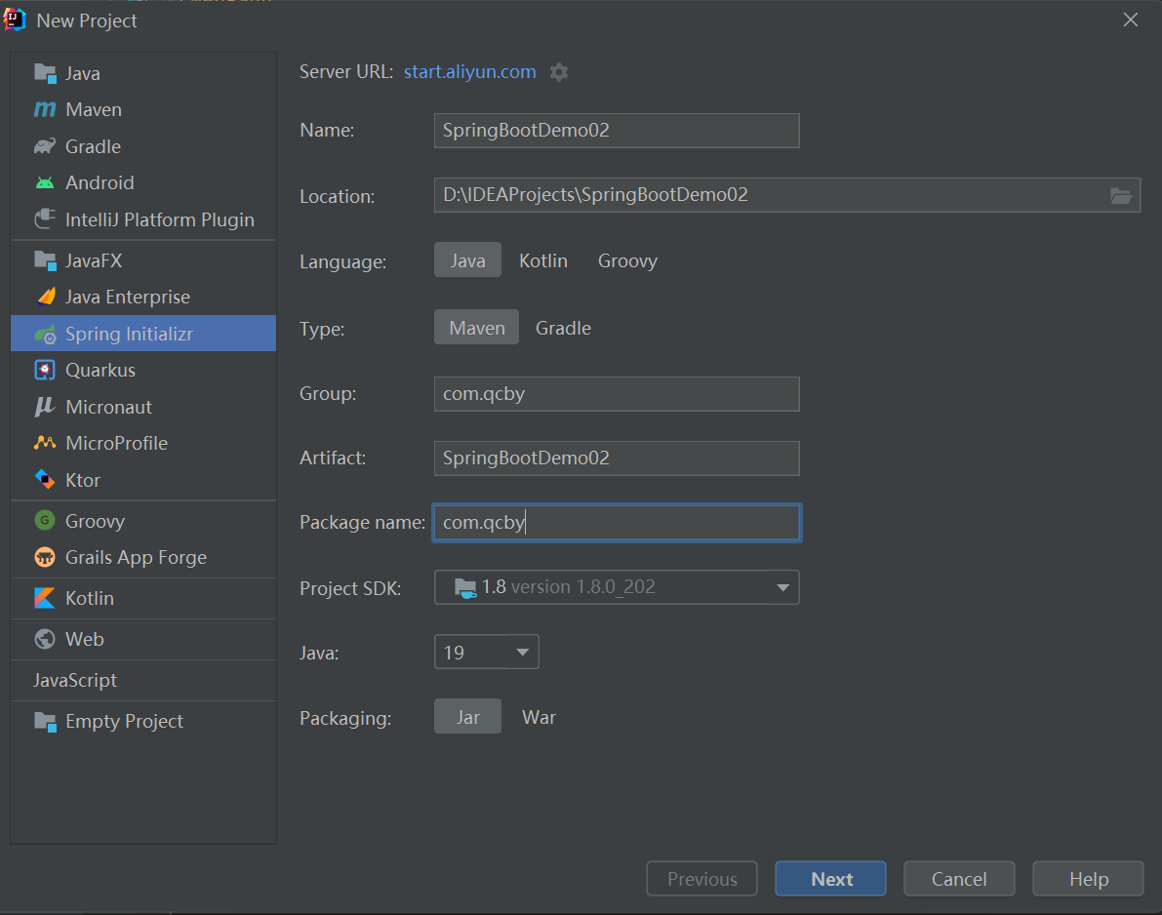Choose the Quarkus icon
Image resolution: width=1162 pixels, height=915 pixels.
click(x=45, y=370)
